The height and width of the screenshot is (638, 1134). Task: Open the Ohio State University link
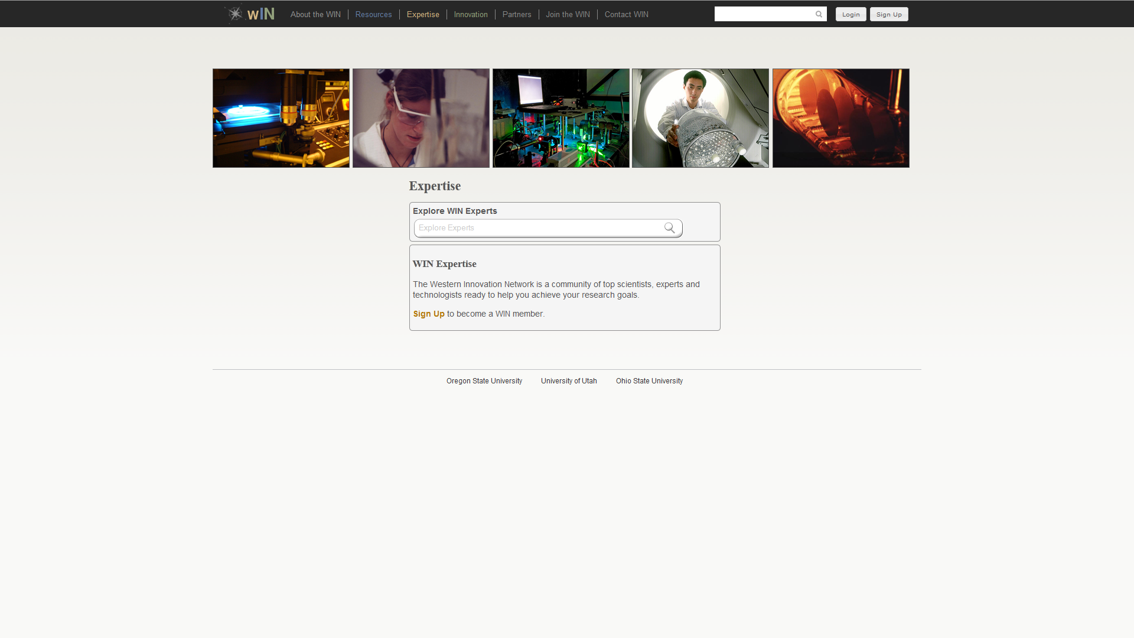click(649, 381)
